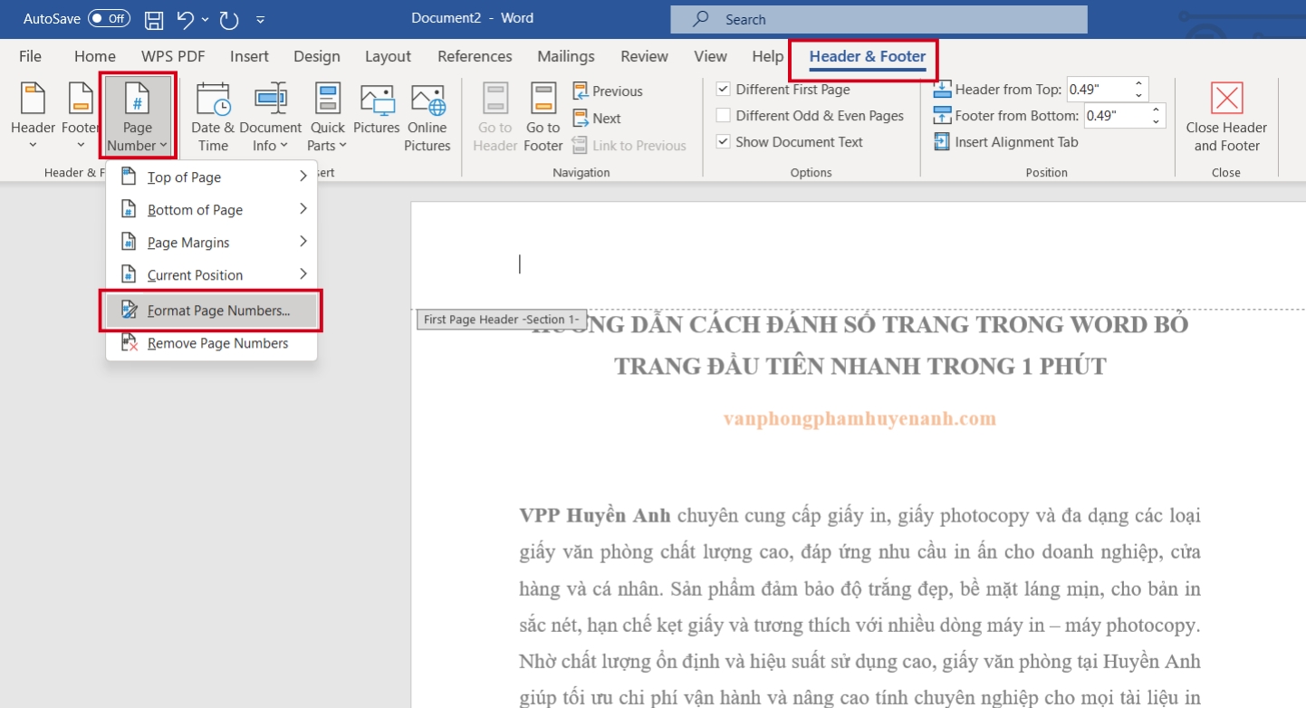This screenshot has height=708, width=1306.
Task: Open the File tab
Action: point(30,56)
